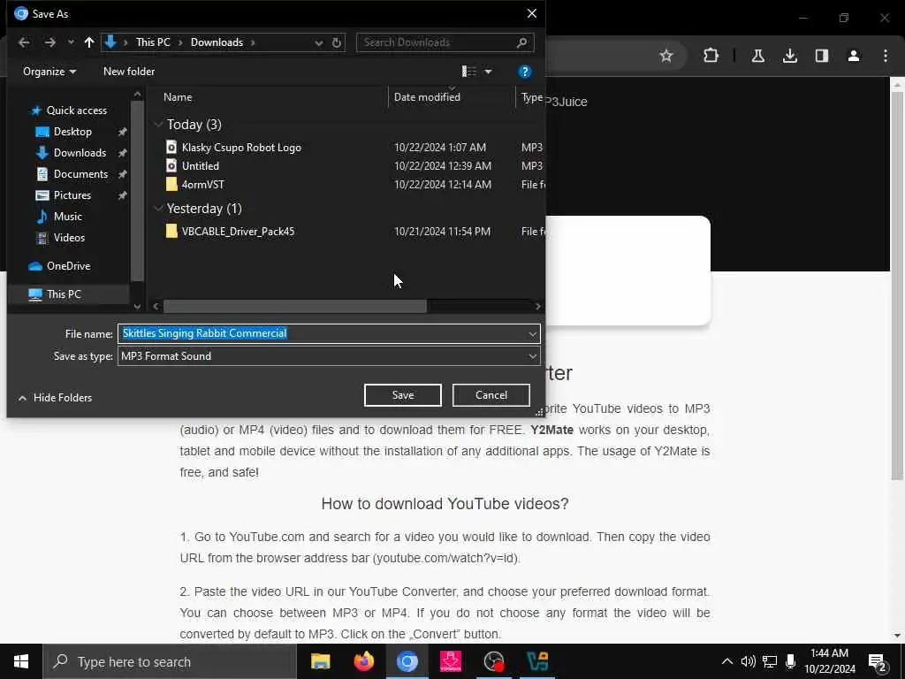Open view options dropdown arrow
Viewport: 905px width, 679px height.
click(488, 72)
